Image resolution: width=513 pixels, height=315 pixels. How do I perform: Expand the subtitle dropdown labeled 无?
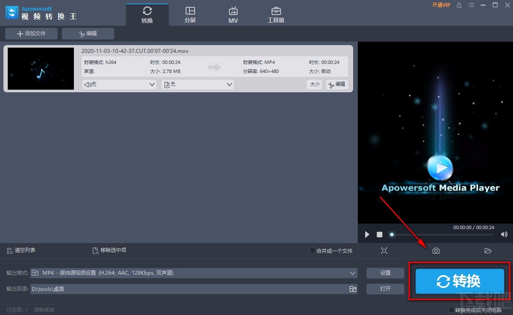198,85
